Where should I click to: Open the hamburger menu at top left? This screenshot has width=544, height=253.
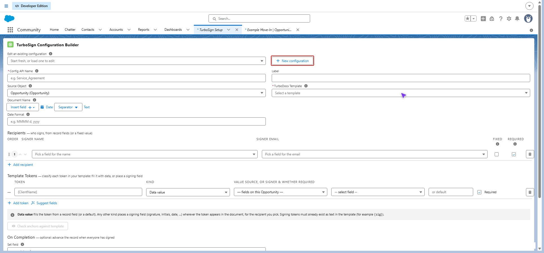click(x=6, y=6)
